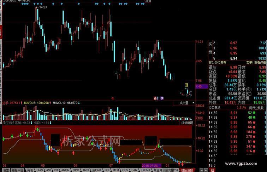The image size is (267, 172).
Task: Select the 撑压波段 indicator tab
Action: [187, 170]
